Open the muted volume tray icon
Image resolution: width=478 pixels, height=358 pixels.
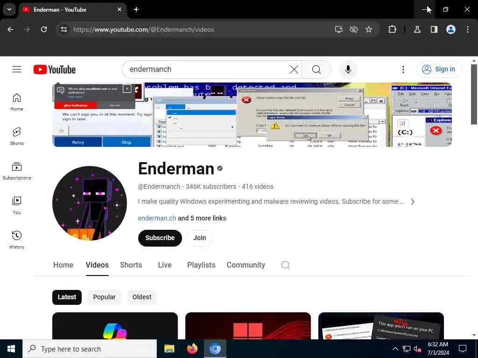click(x=418, y=349)
